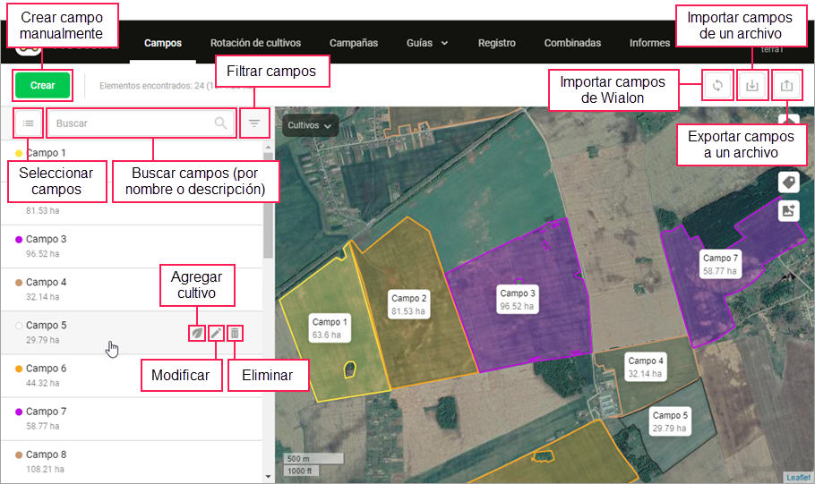Click the import fields from file icon

click(x=752, y=86)
